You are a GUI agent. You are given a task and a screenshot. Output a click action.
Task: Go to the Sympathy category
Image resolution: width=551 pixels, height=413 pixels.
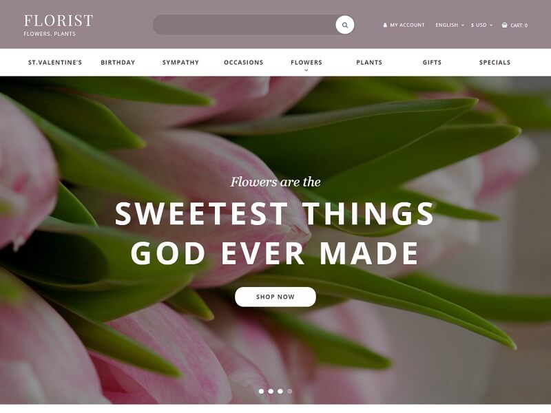point(180,63)
